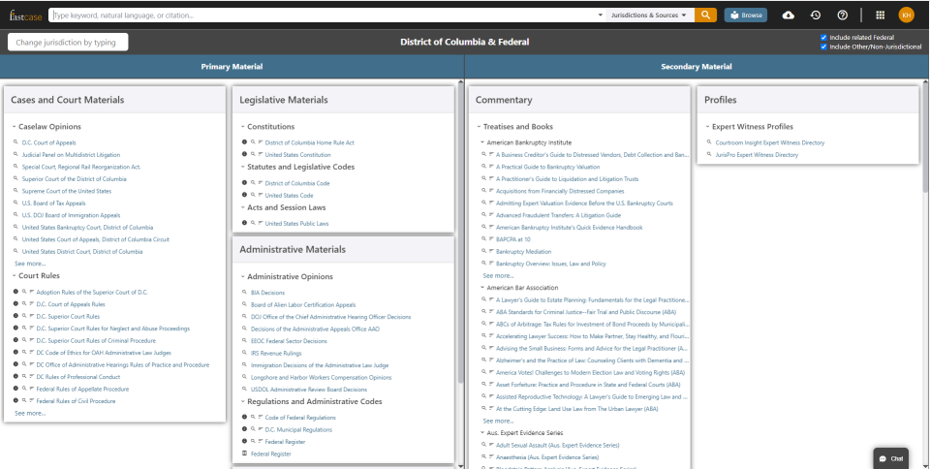This screenshot has height=469, width=930.
Task: Open the search history clock icon
Action: click(x=816, y=15)
